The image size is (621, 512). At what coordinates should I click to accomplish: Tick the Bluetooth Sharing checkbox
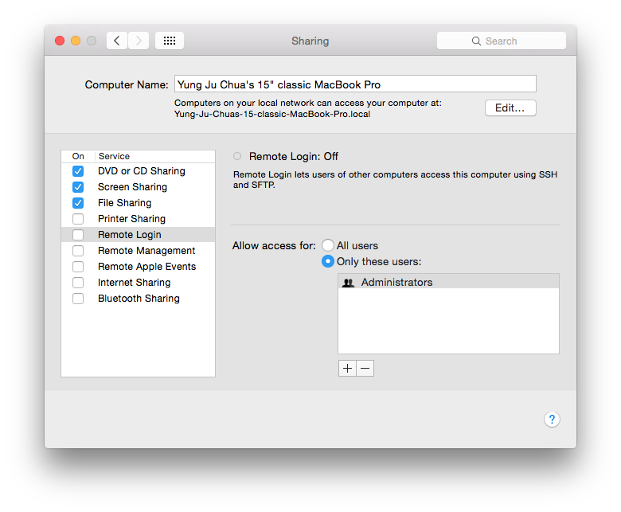(78, 299)
